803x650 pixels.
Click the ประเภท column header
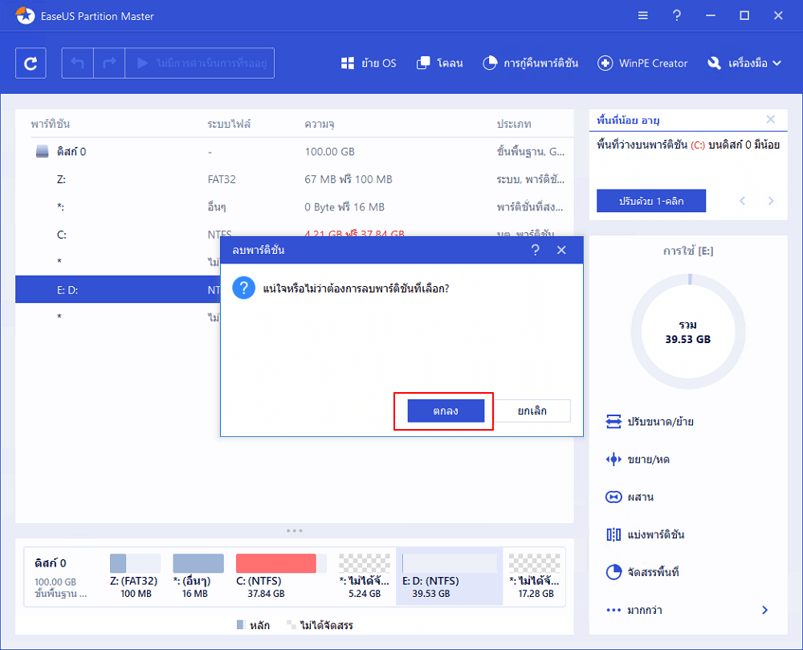click(x=514, y=124)
